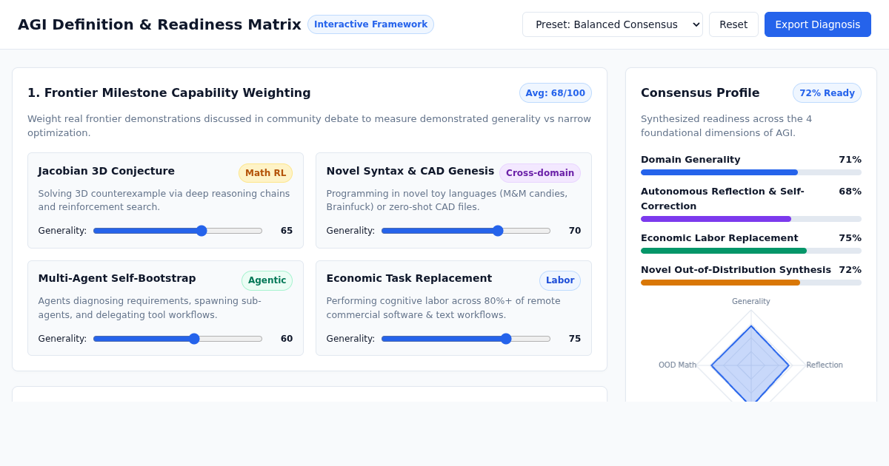889x466 pixels.
Task: Click the Novel Out-of-Distribution Synthesis label
Action: tap(736, 270)
